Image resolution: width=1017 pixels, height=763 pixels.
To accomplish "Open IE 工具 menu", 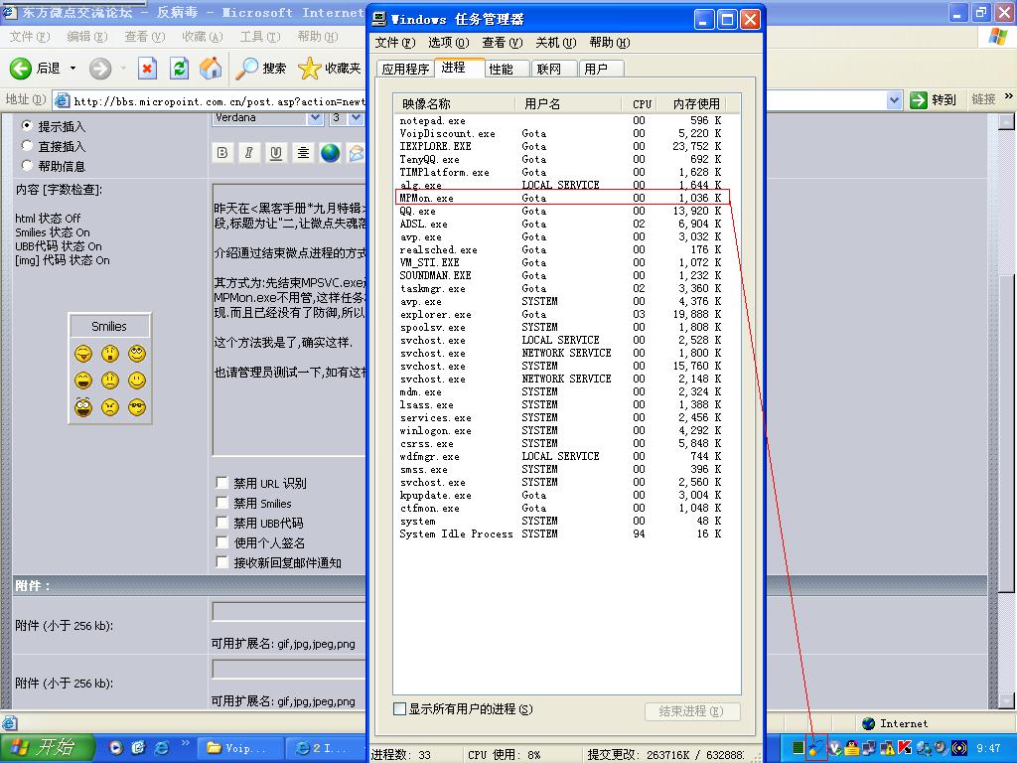I will click(260, 37).
